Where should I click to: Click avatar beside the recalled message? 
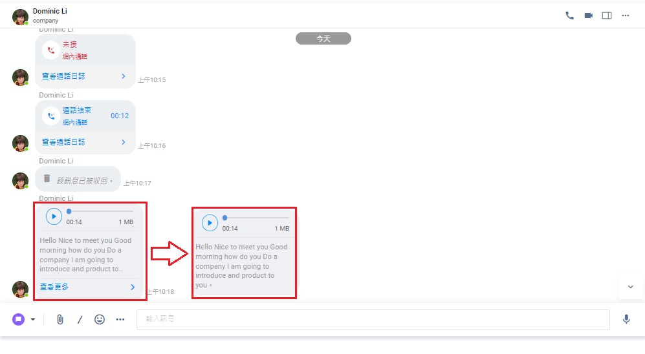(x=20, y=181)
